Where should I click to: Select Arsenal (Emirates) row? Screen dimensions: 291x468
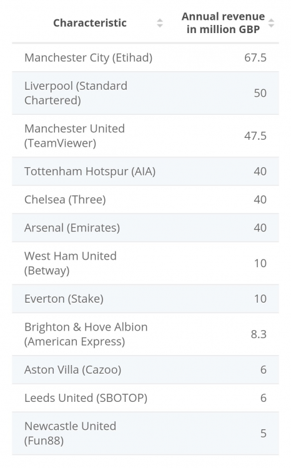(x=145, y=228)
